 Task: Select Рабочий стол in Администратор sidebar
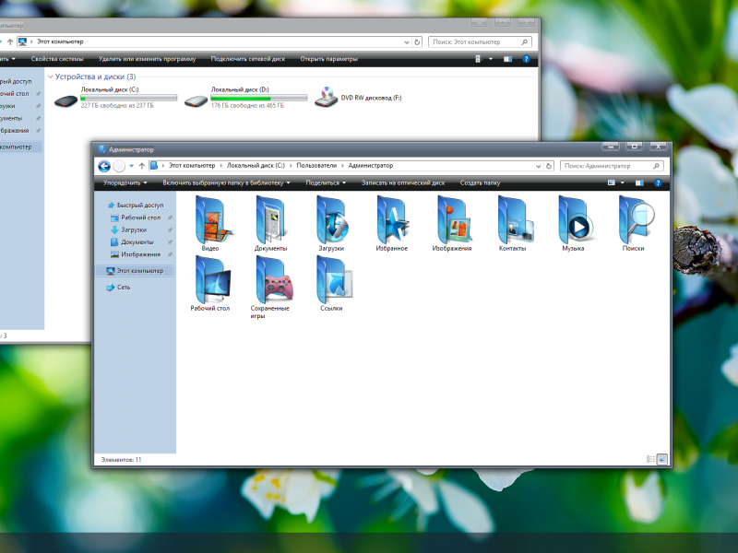137,218
